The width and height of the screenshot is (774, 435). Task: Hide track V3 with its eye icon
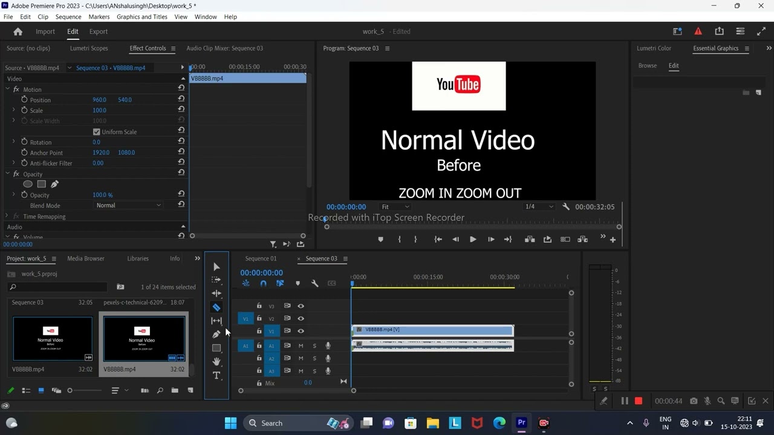point(301,306)
